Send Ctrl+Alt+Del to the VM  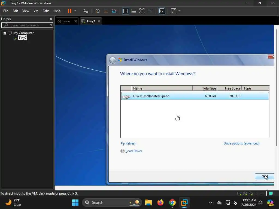86,11
